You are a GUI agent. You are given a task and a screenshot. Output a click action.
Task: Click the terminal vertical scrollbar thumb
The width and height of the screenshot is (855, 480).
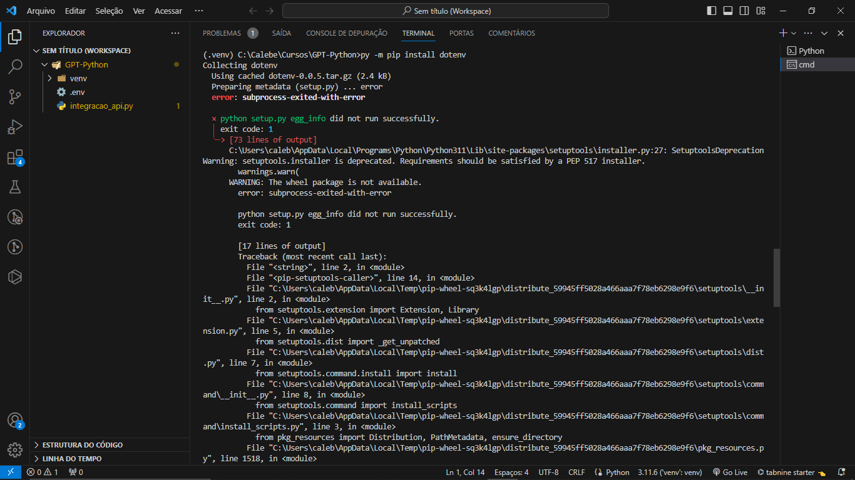click(x=777, y=277)
